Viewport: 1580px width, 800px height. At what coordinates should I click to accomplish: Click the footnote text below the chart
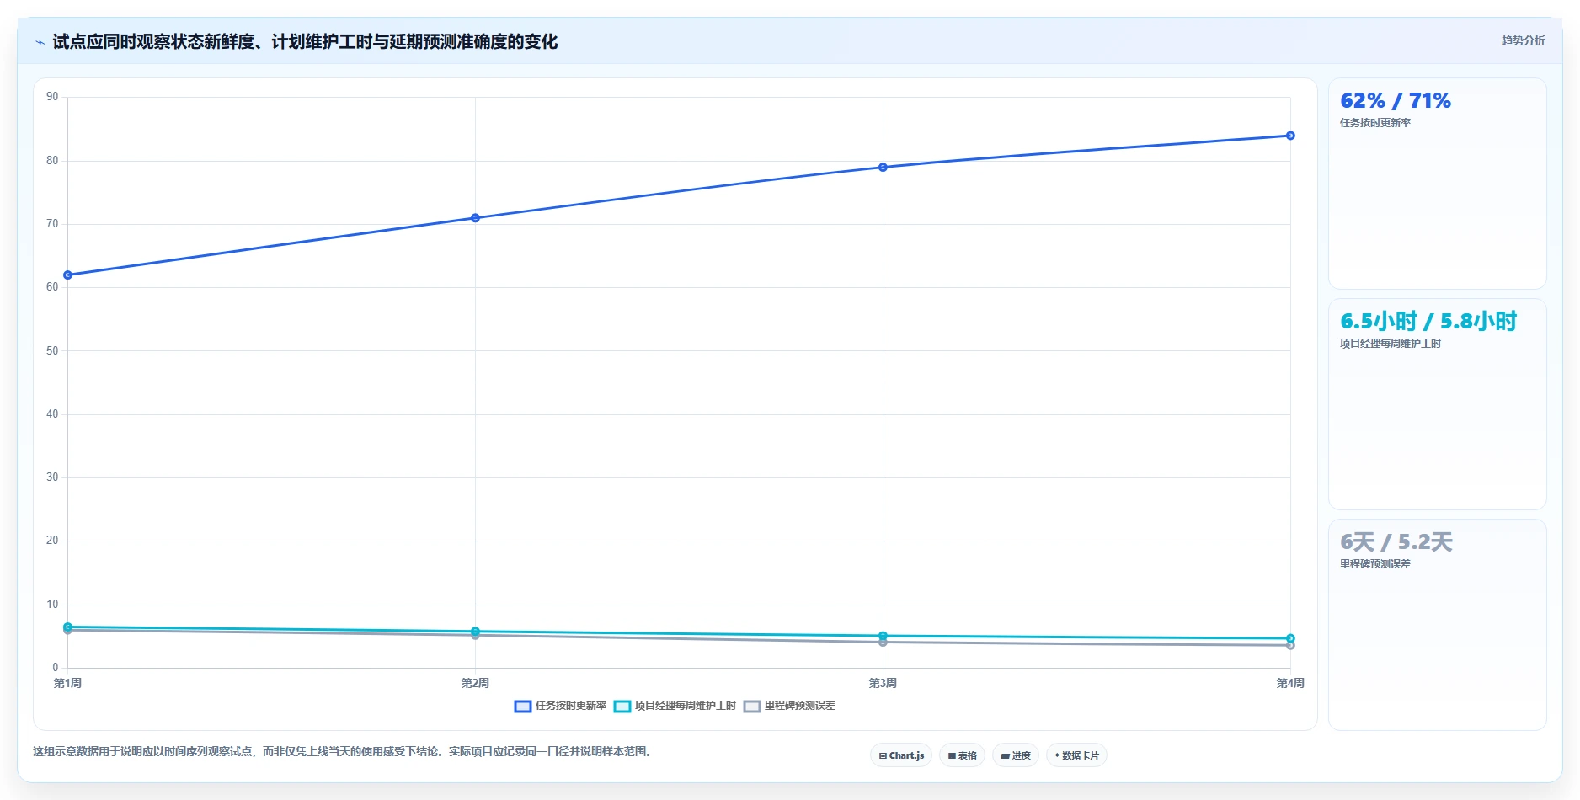click(344, 751)
